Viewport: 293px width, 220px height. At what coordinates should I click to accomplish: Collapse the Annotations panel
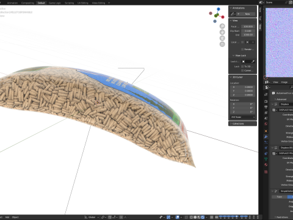pyautogui.click(x=231, y=8)
